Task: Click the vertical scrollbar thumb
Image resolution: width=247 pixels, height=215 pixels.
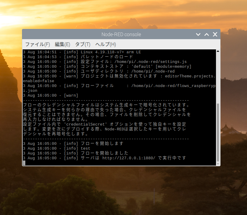Action: click(218, 132)
